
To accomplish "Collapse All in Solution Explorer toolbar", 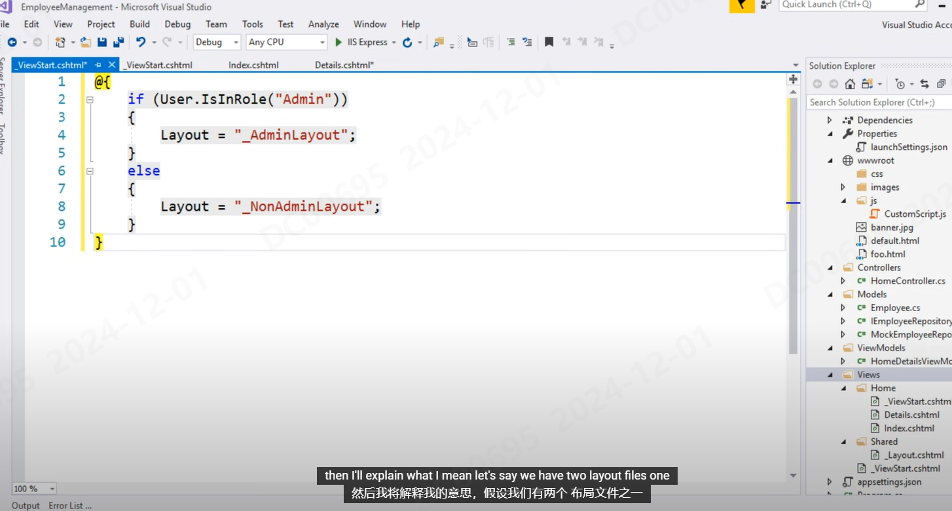I will point(941,84).
